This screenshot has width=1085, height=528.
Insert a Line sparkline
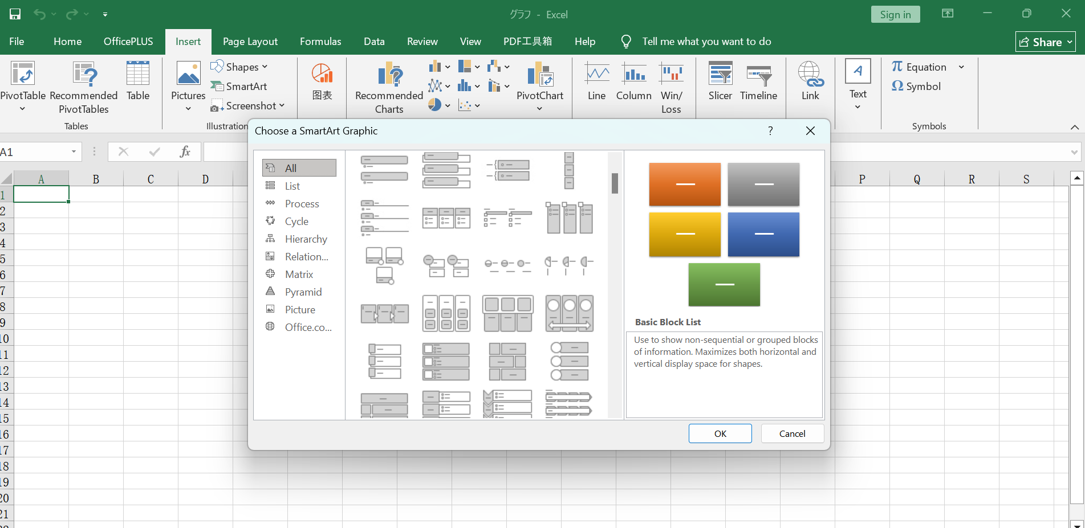click(596, 81)
